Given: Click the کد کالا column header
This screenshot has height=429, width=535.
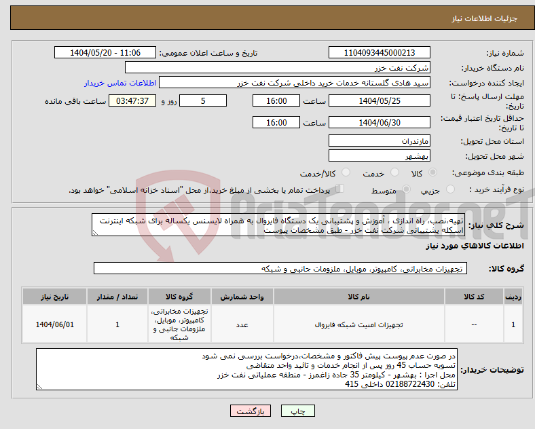Looking at the screenshot, I should click(x=474, y=297).
